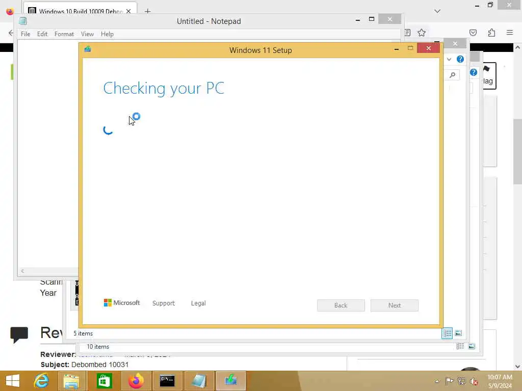
Task: Open the Firefox extensions puzzle icon
Action: pyautogui.click(x=492, y=33)
